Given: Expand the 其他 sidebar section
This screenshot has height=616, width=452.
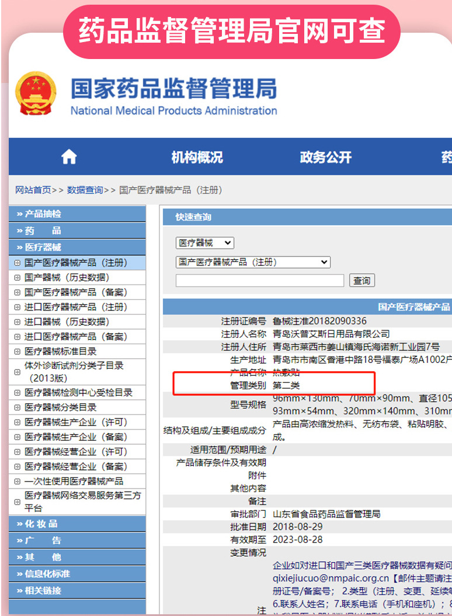Looking at the screenshot, I should (x=77, y=557).
